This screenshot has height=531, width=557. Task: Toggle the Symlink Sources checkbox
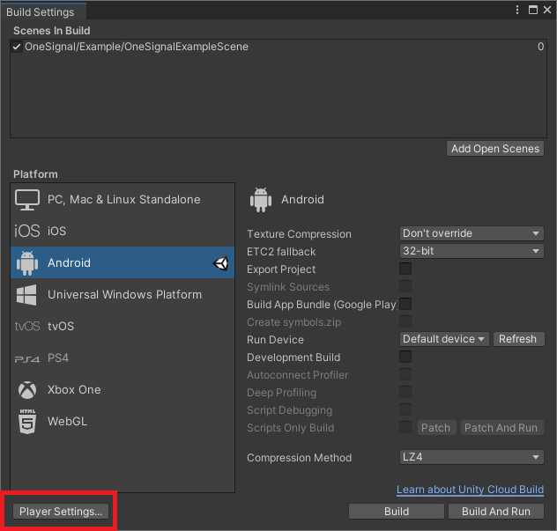[x=405, y=286]
